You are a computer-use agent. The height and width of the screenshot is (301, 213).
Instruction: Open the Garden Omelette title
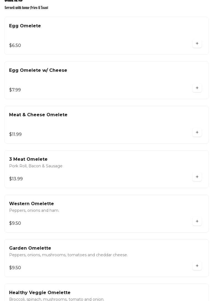tap(30, 248)
